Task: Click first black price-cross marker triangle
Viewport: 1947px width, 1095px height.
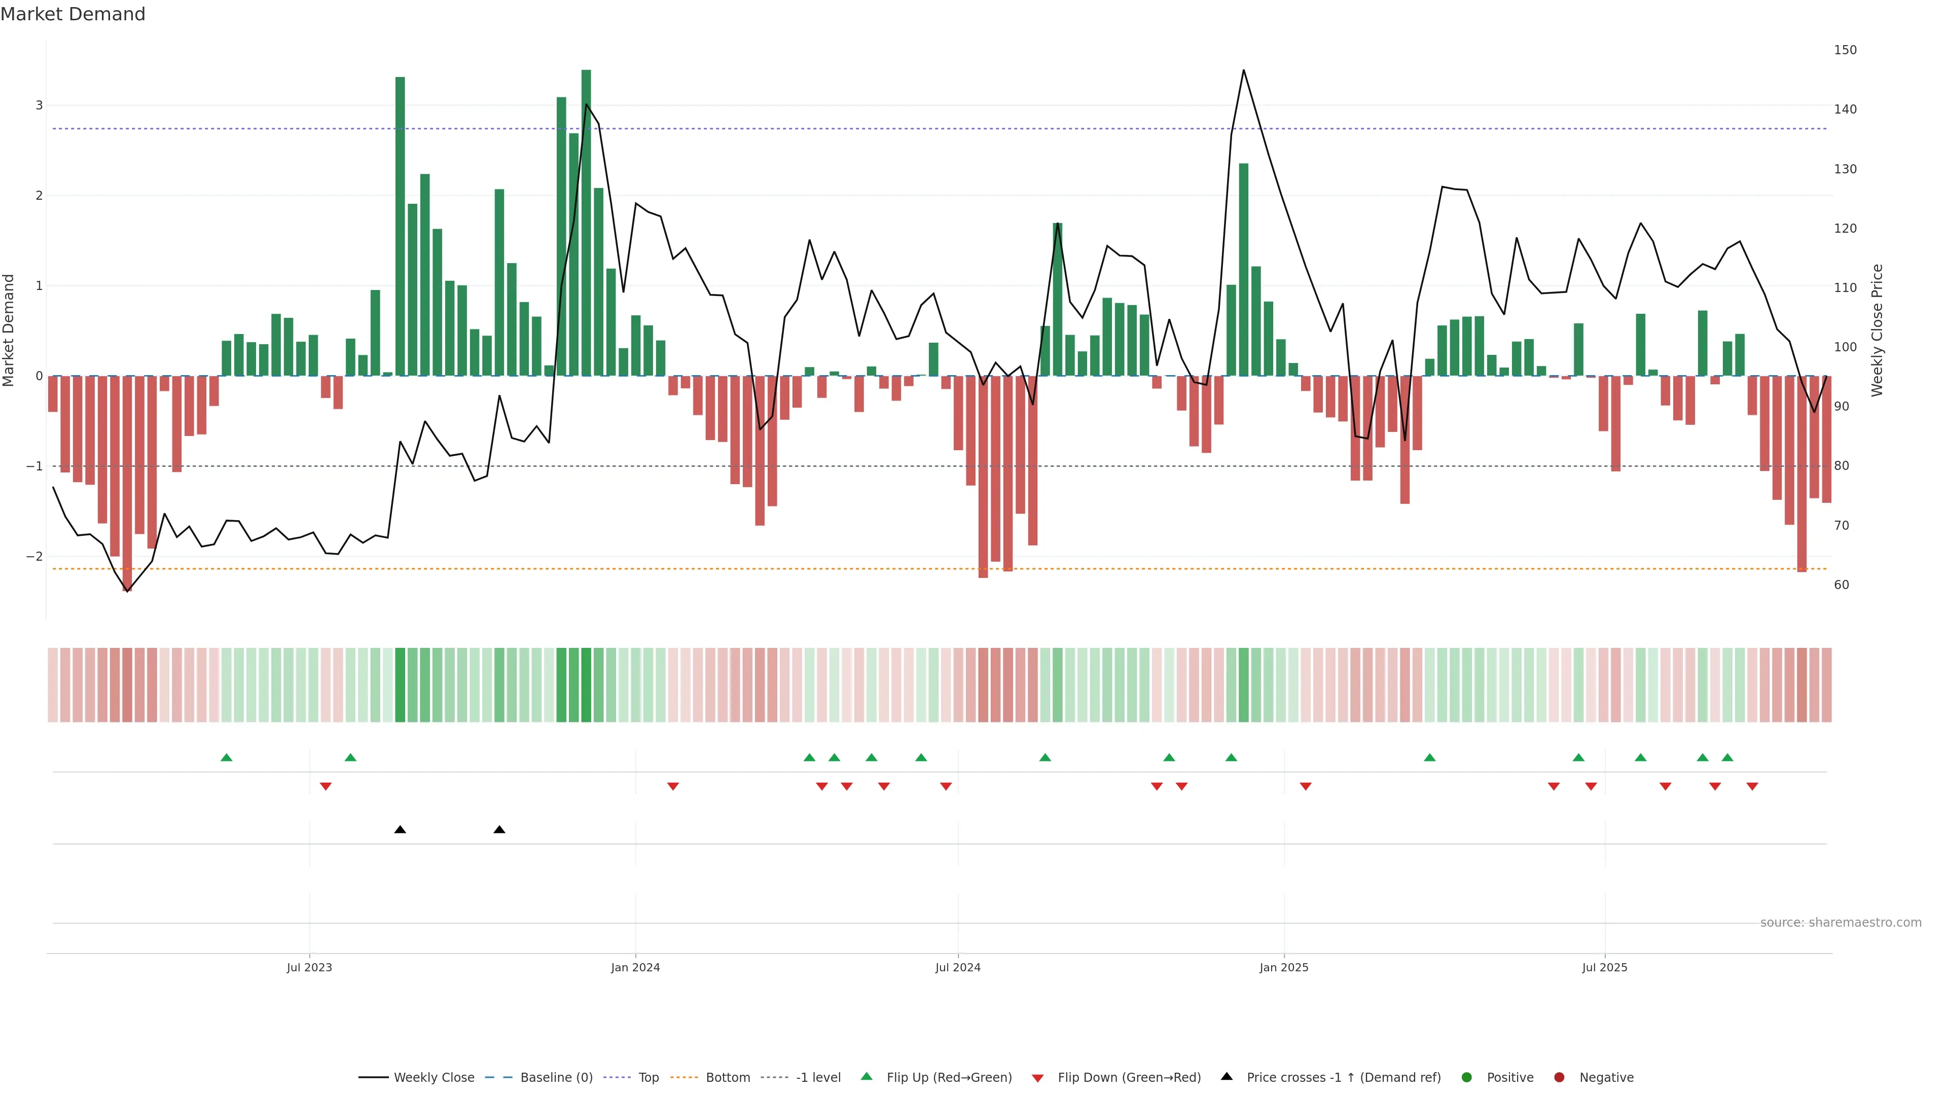Action: tap(400, 830)
